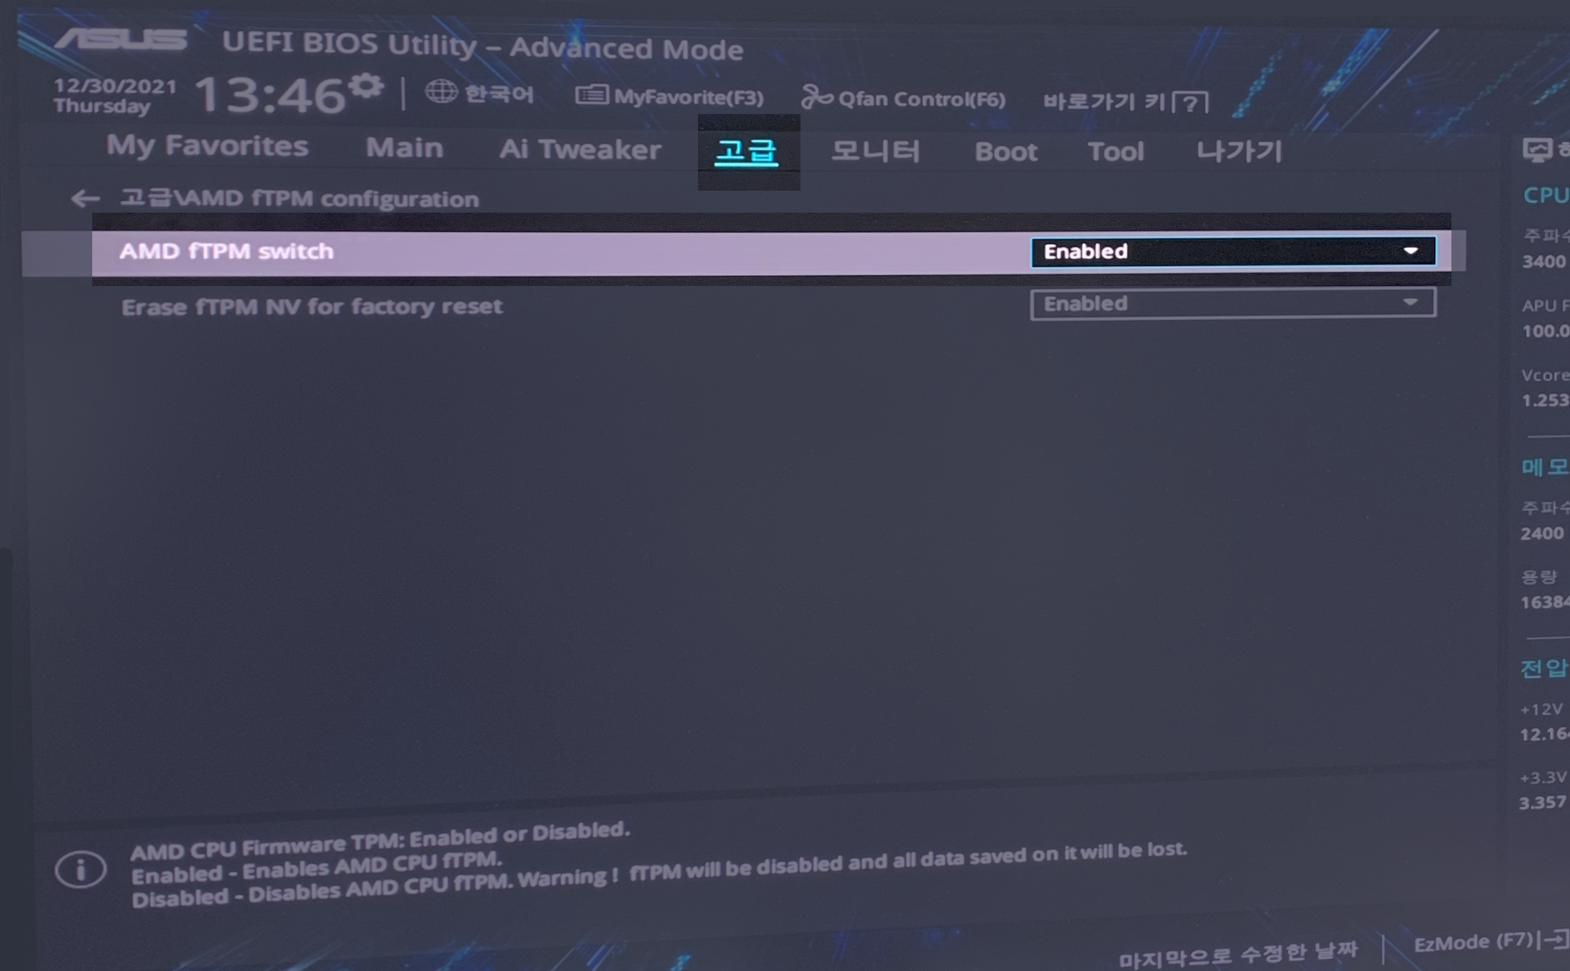Image resolution: width=1570 pixels, height=971 pixels.
Task: Click the MyFavorite list icon
Action: 592,95
